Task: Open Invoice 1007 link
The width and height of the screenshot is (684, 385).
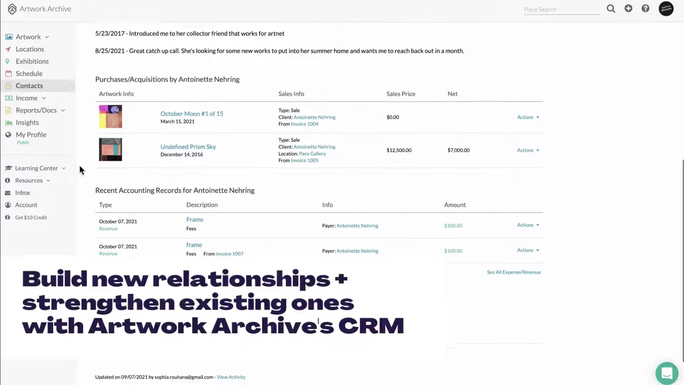Action: (230, 254)
